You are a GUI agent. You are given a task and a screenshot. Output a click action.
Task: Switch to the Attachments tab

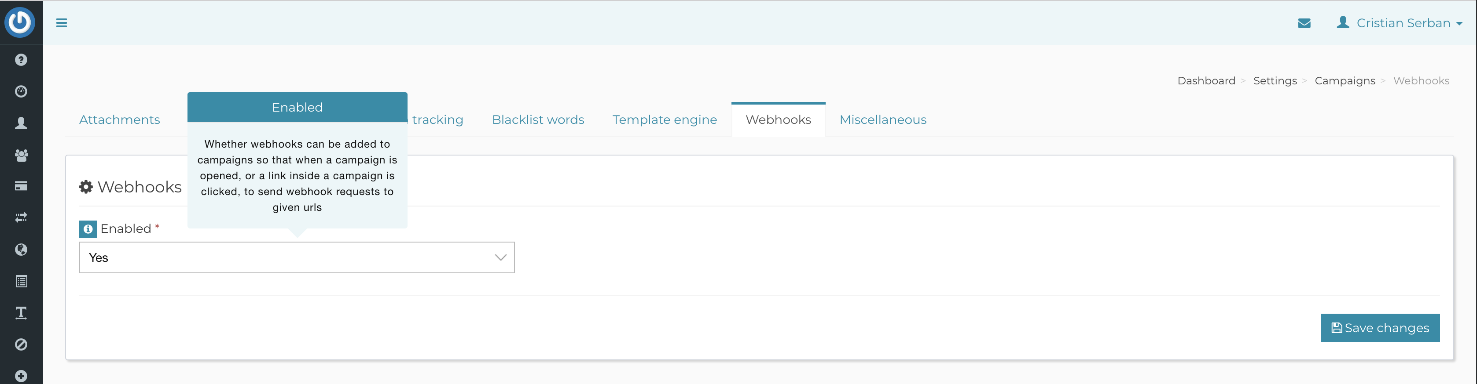119,120
